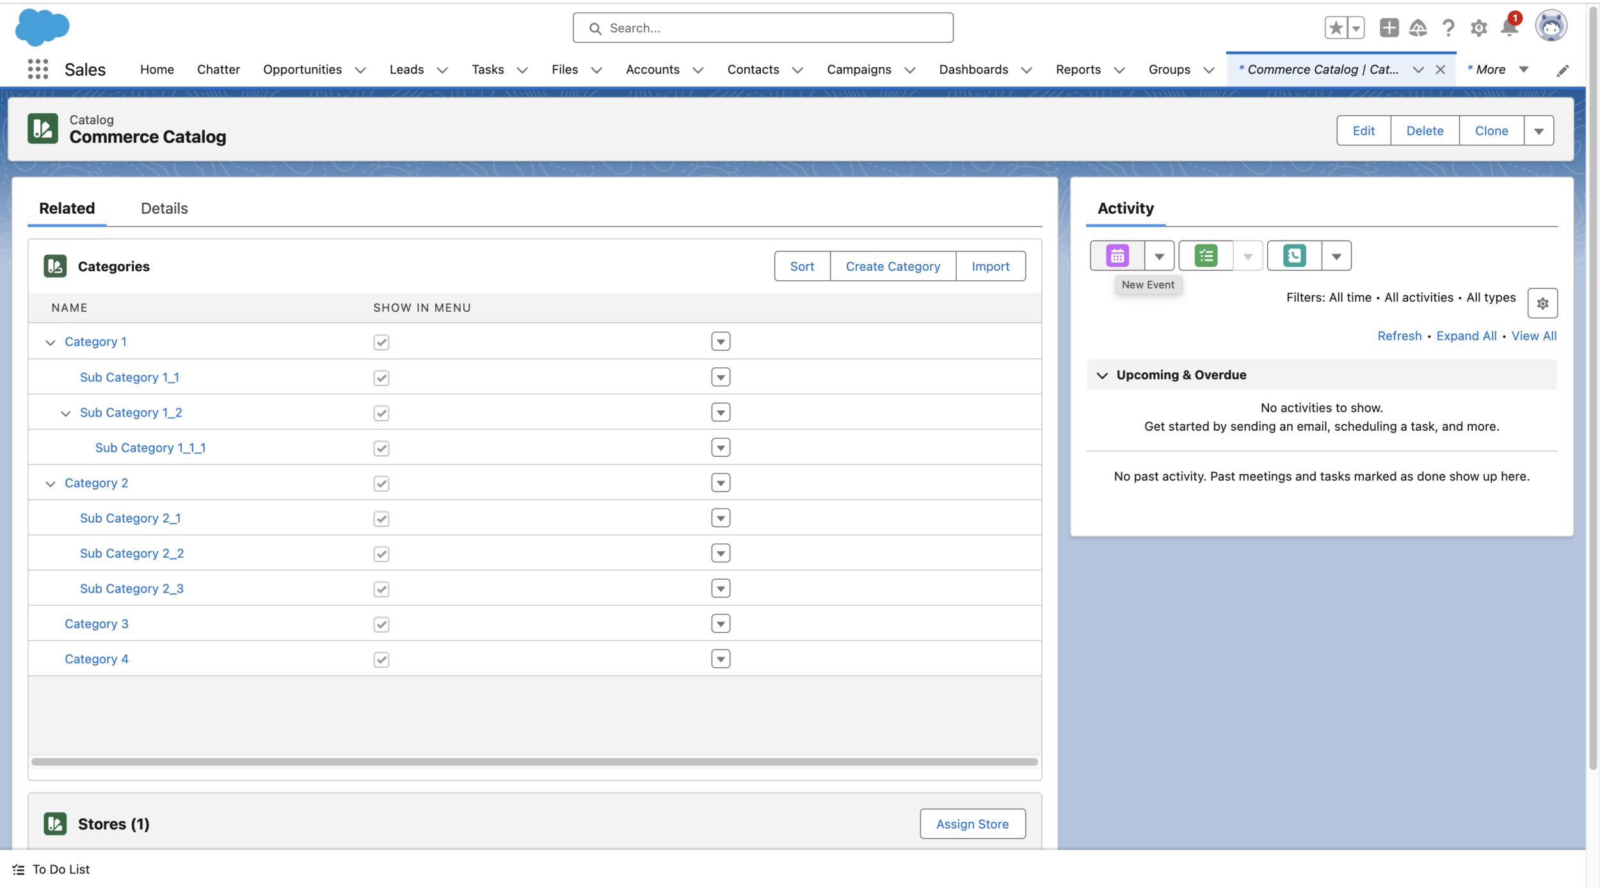Click the phone/log call icon in Activity

[1295, 255]
